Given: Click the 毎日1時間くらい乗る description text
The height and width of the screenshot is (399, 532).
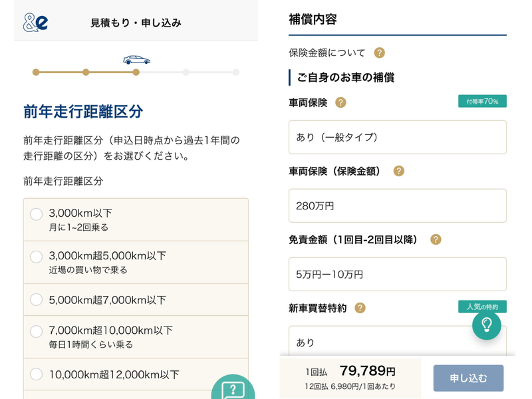Looking at the screenshot, I should pyautogui.click(x=91, y=344).
